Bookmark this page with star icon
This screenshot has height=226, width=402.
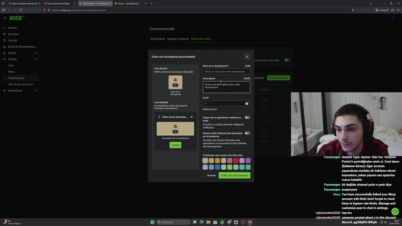[x=353, y=10]
